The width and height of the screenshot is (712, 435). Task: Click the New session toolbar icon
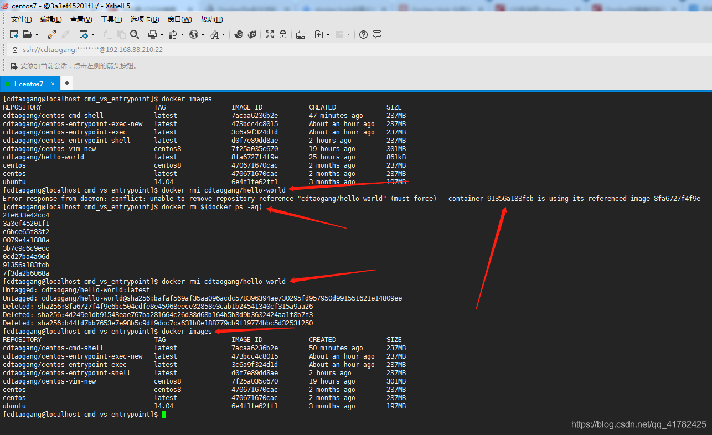pos(14,34)
